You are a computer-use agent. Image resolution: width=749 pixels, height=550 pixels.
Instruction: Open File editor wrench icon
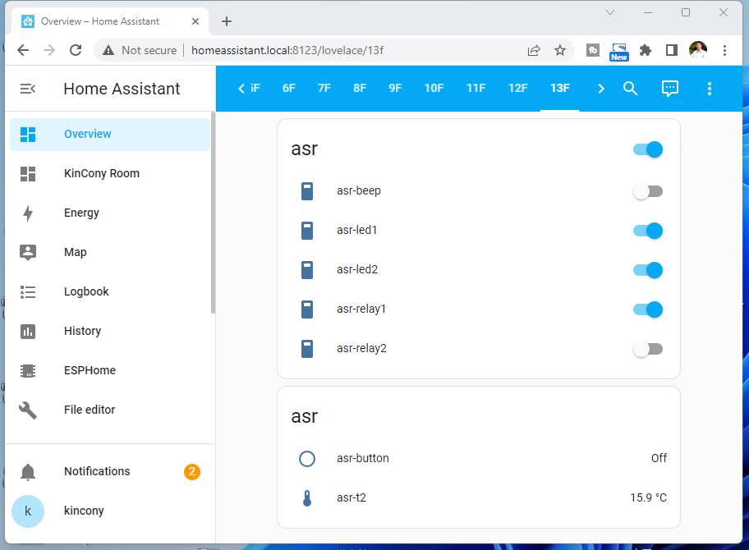pos(28,410)
